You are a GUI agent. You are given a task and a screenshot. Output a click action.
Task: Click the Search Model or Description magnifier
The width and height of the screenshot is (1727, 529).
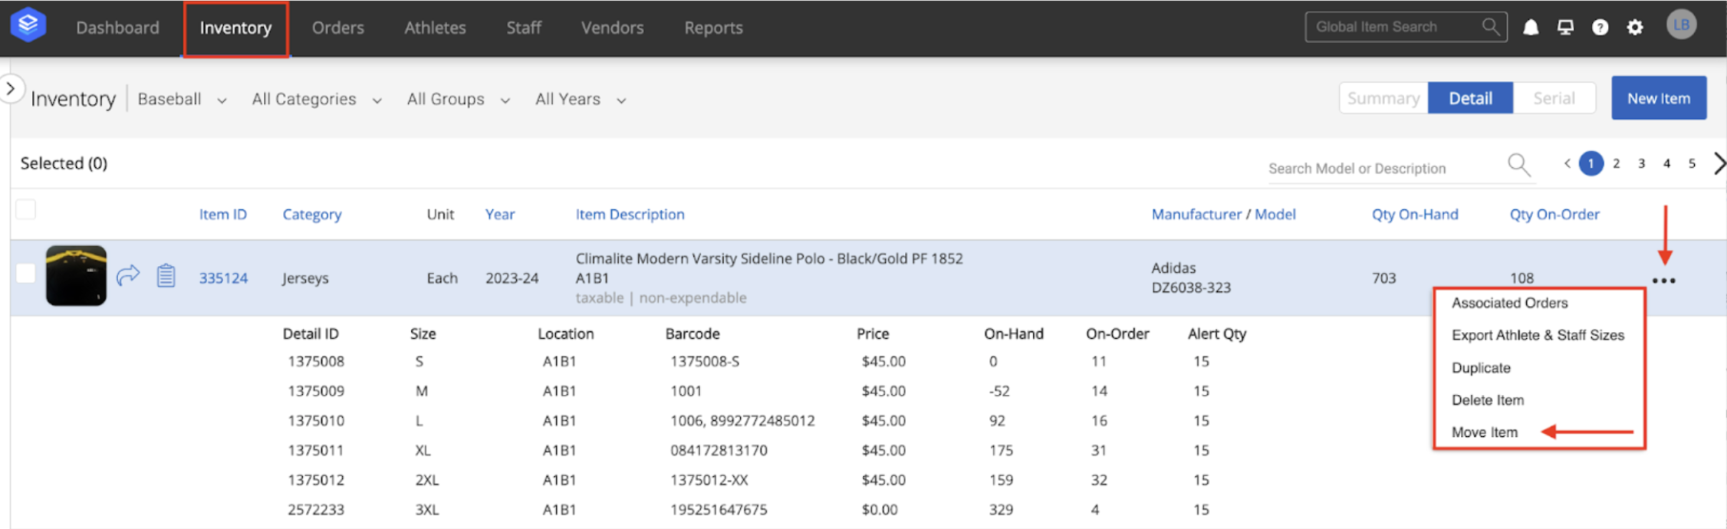click(1518, 164)
